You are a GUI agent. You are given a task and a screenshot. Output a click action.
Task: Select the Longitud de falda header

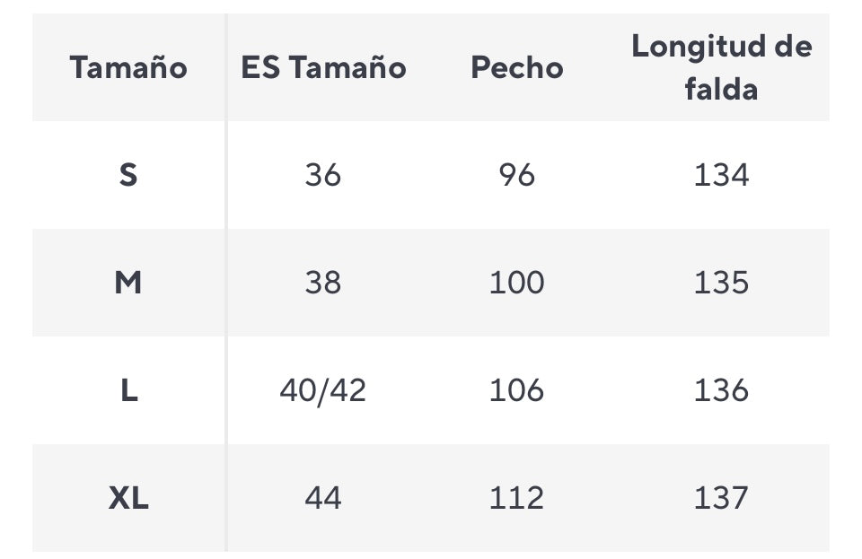(721, 68)
